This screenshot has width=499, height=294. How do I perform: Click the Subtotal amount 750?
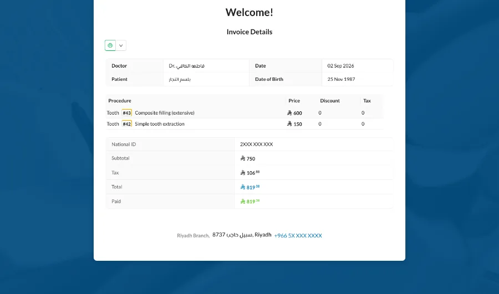pos(248,158)
